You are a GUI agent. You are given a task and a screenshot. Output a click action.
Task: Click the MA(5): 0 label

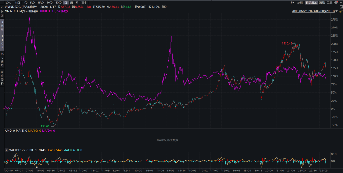[22, 131]
